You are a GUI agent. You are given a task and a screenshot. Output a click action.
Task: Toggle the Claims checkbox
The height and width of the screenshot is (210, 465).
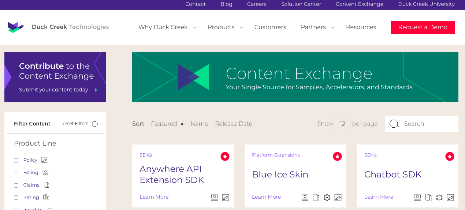pos(16,185)
